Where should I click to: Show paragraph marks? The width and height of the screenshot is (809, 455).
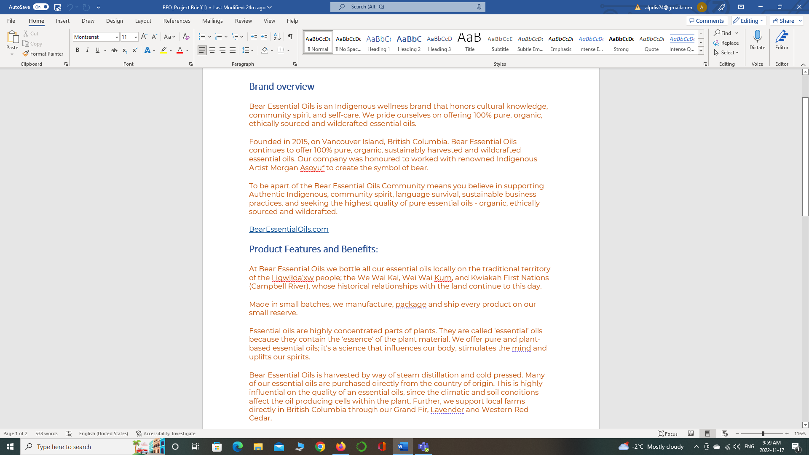[x=290, y=37]
